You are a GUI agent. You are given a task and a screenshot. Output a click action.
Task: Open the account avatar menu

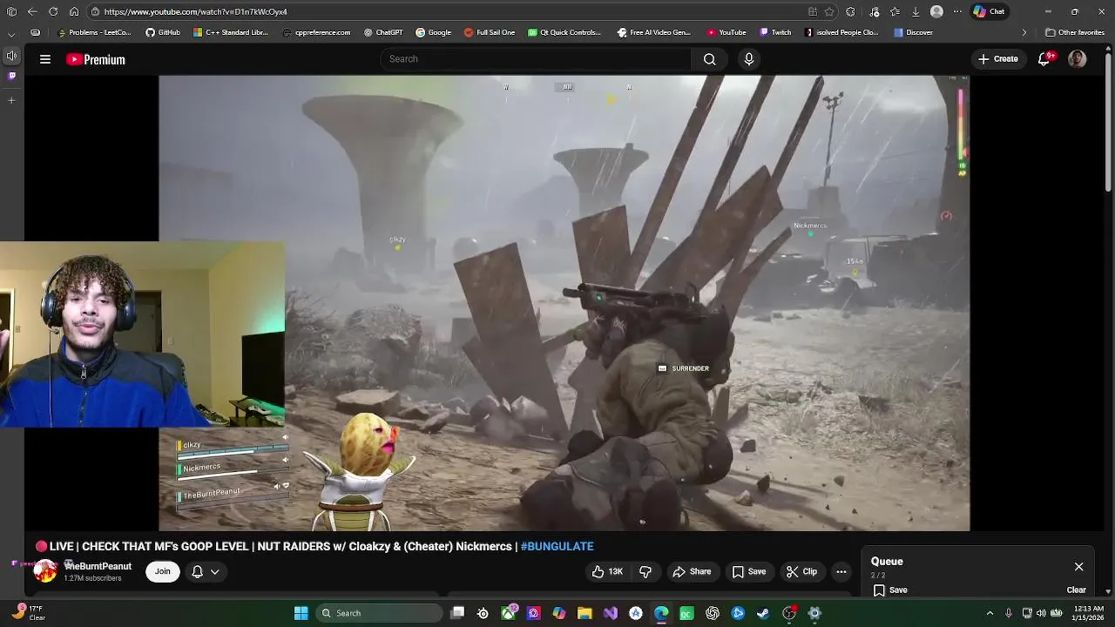pyautogui.click(x=1078, y=59)
